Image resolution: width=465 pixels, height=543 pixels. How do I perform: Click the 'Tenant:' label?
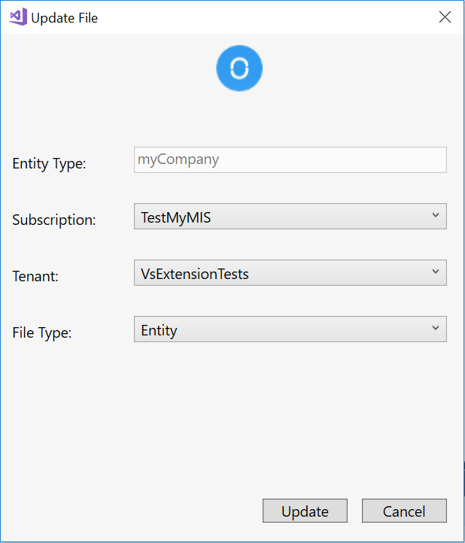(x=35, y=276)
